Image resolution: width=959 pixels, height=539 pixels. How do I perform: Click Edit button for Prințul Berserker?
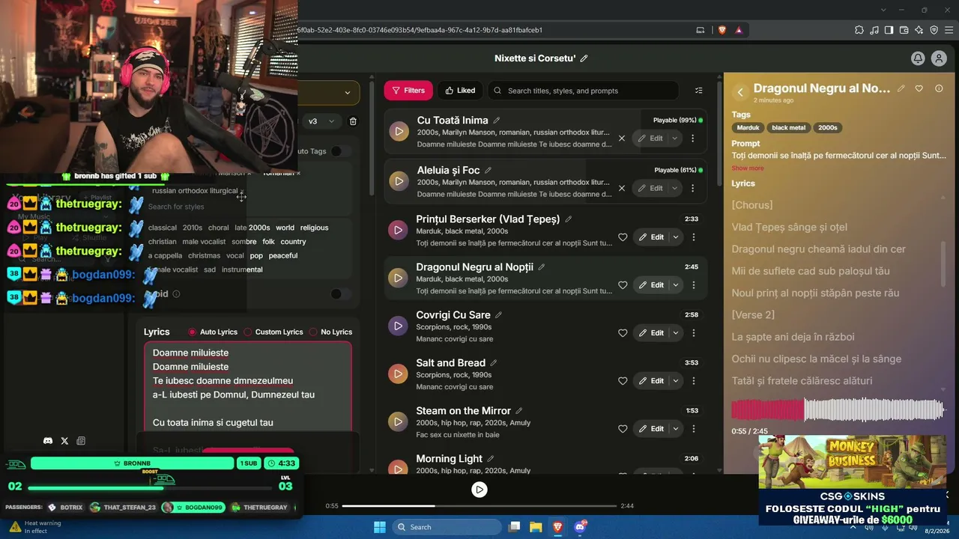point(651,237)
